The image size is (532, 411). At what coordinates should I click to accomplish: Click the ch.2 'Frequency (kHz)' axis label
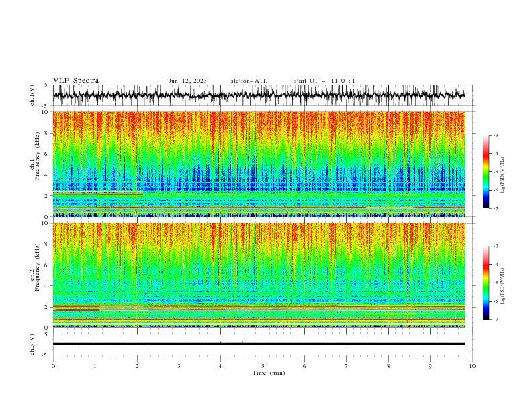[x=37, y=267]
